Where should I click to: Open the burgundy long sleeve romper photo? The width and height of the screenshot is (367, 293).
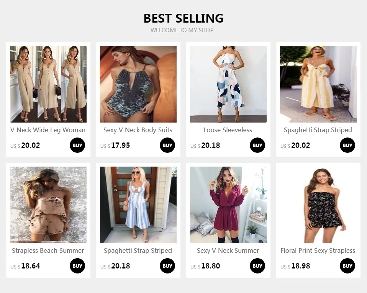(x=228, y=205)
